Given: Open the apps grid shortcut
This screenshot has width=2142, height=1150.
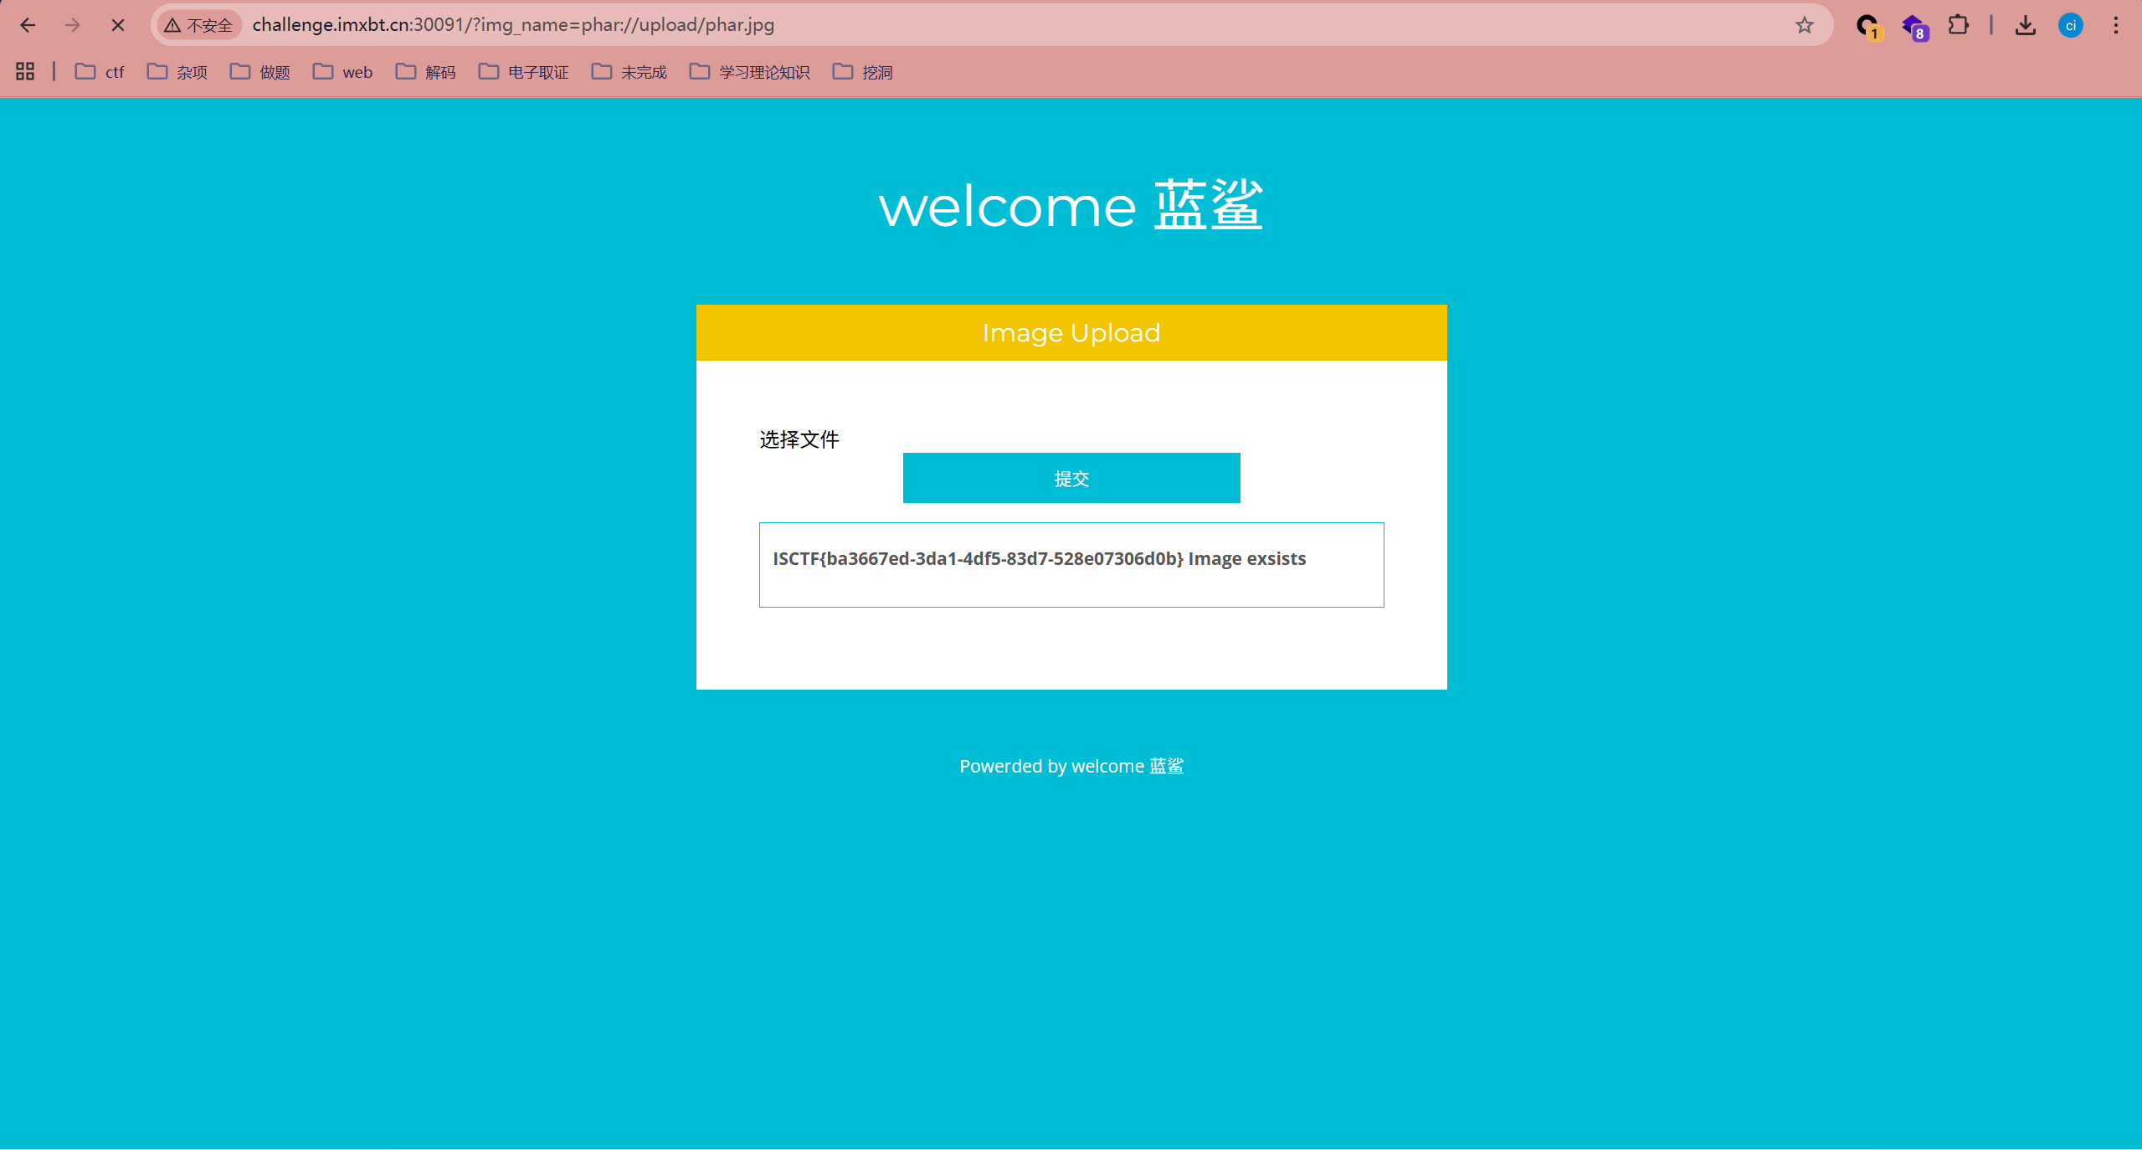Looking at the screenshot, I should coord(25,72).
